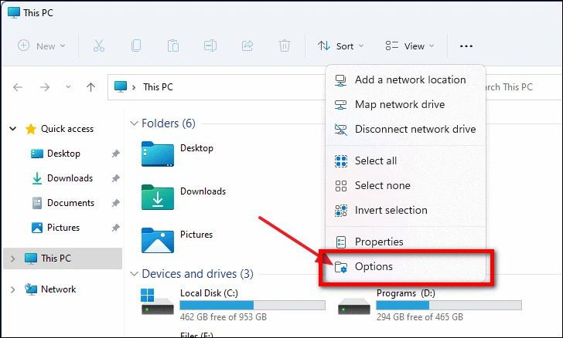
Task: Go back with the left arrow
Action: tap(18, 87)
